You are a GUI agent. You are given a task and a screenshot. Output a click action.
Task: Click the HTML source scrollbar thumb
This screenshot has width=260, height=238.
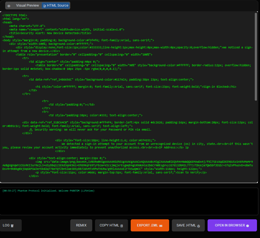(x=256, y=57)
